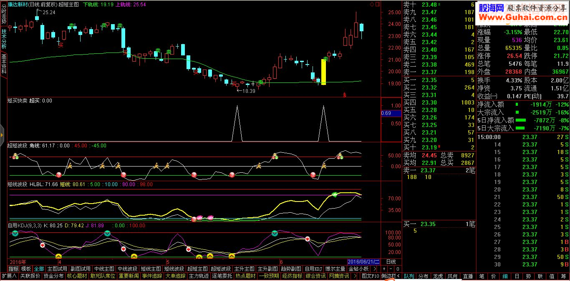
Task: Open the 热点题材 tab
Action: click(245, 276)
